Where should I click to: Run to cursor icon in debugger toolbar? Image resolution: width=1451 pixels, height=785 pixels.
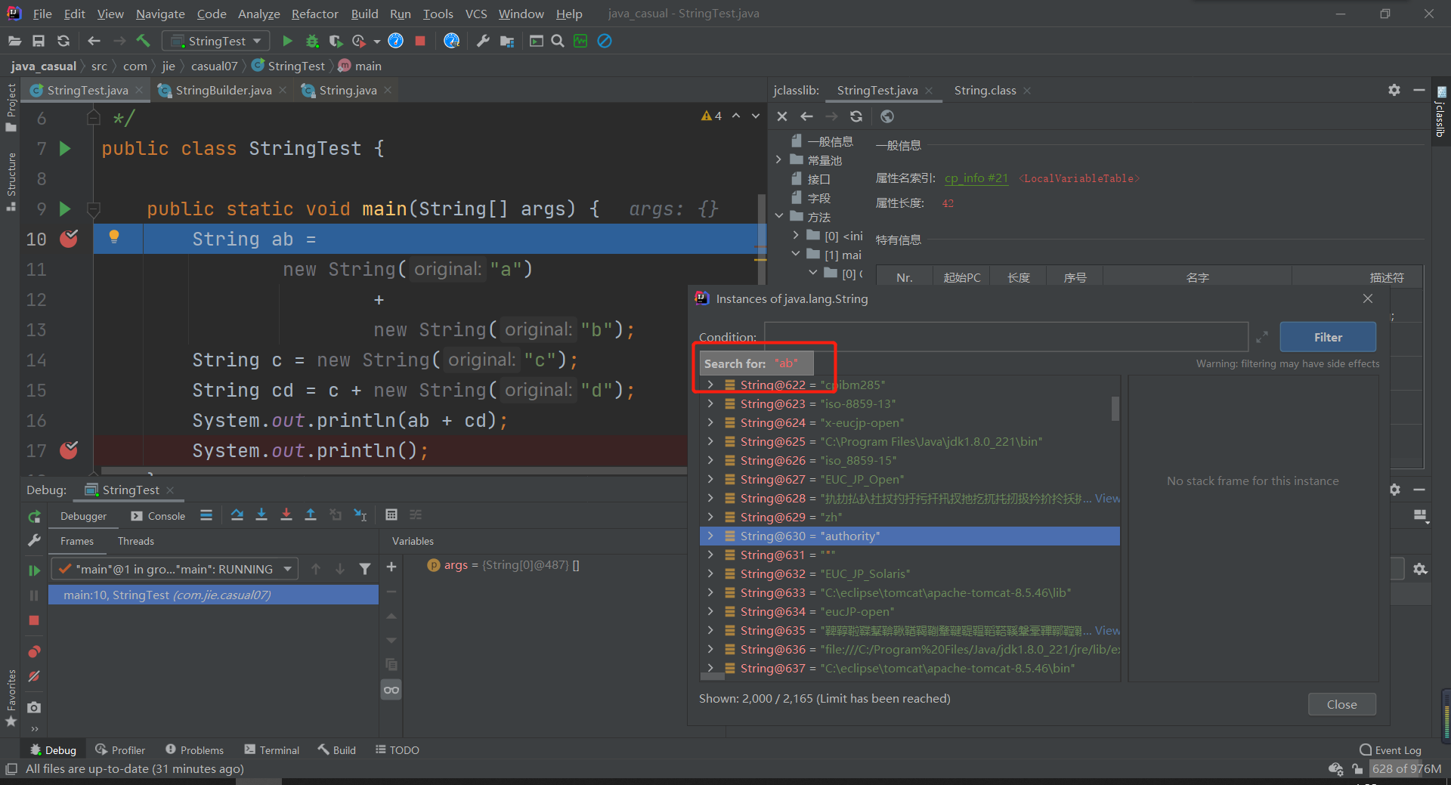[360, 515]
